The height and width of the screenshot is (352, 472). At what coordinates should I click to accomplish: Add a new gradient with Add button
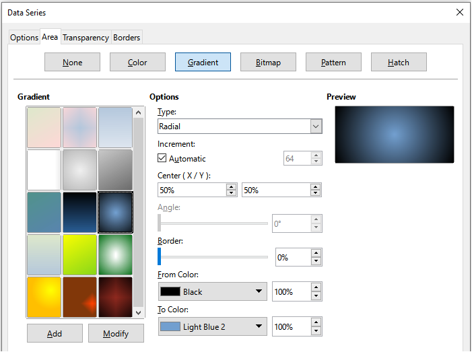tap(55, 333)
